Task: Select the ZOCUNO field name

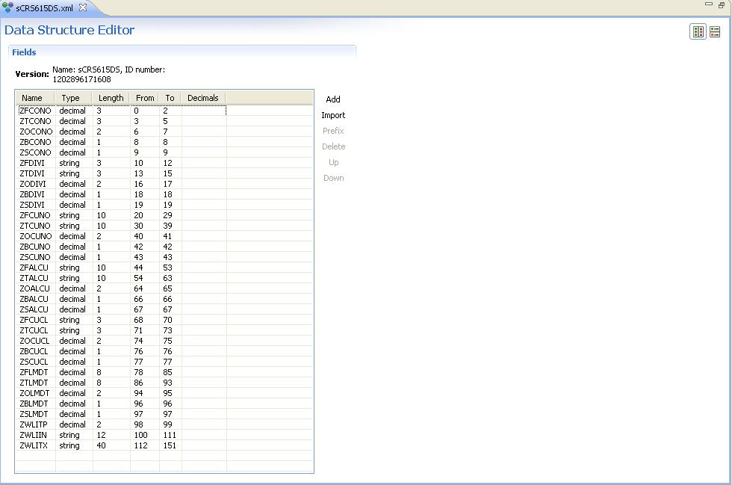Action: 36,236
